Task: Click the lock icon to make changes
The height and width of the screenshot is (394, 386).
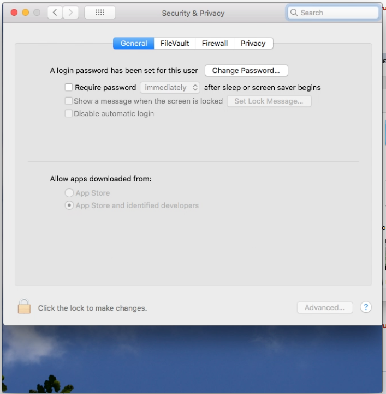Action: tap(24, 306)
